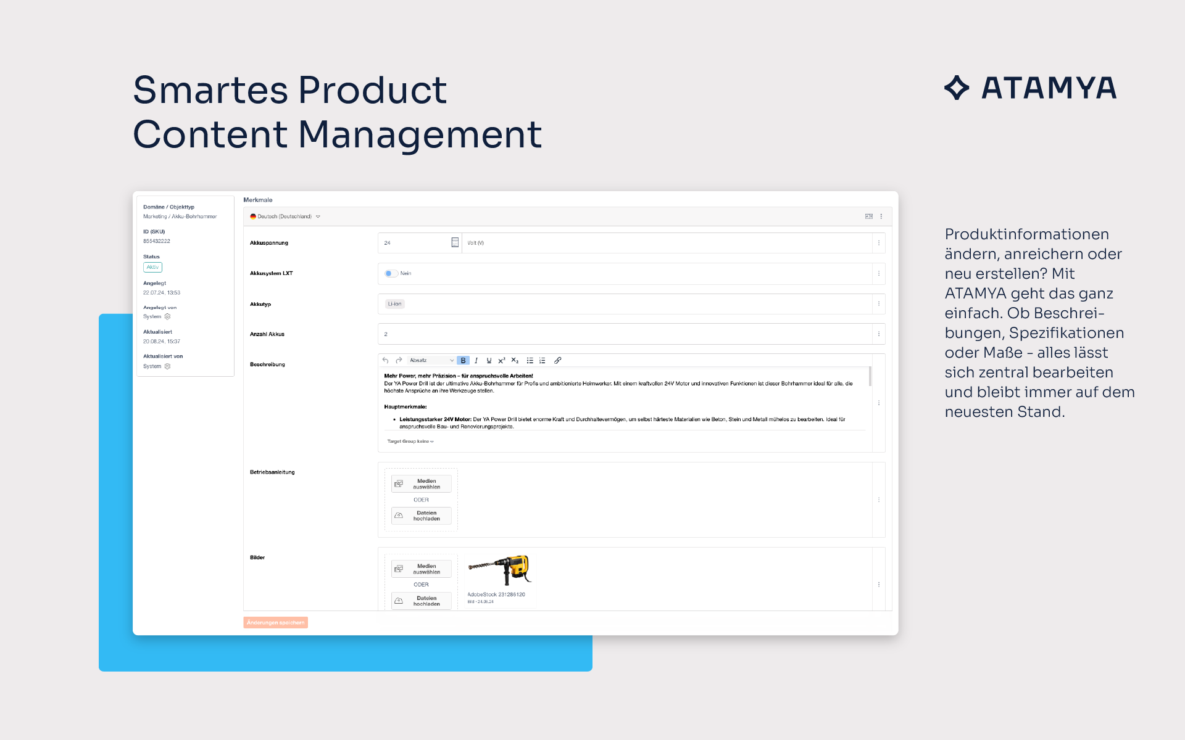This screenshot has height=740, width=1185.
Task: Insert a numbered list
Action: [543, 360]
